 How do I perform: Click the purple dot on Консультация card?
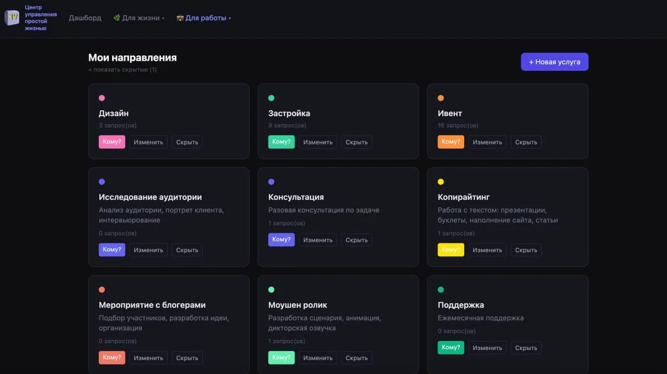coord(271,182)
